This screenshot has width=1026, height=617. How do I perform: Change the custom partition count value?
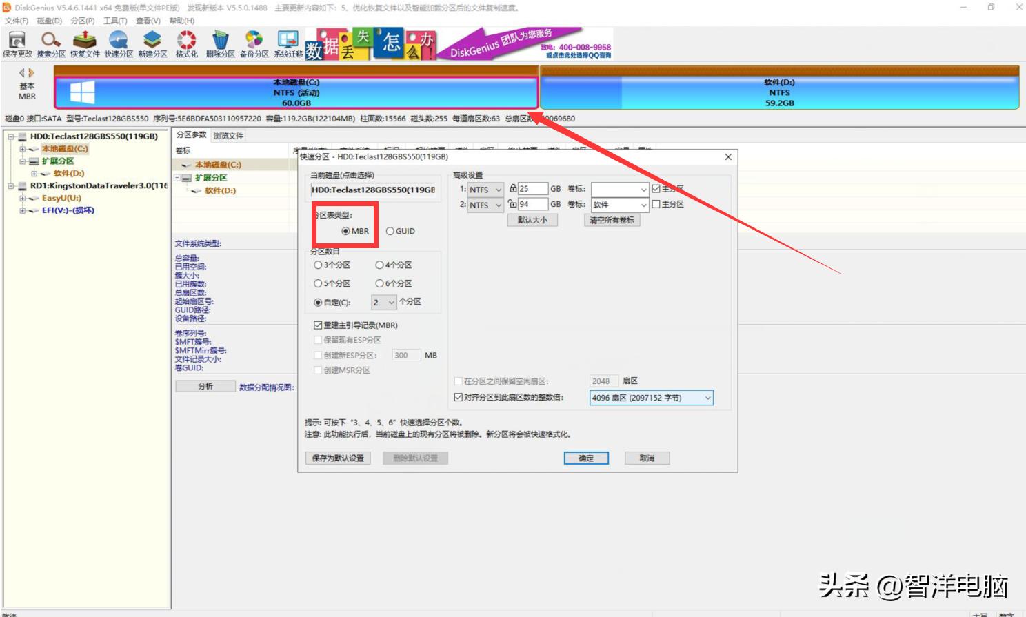[383, 302]
